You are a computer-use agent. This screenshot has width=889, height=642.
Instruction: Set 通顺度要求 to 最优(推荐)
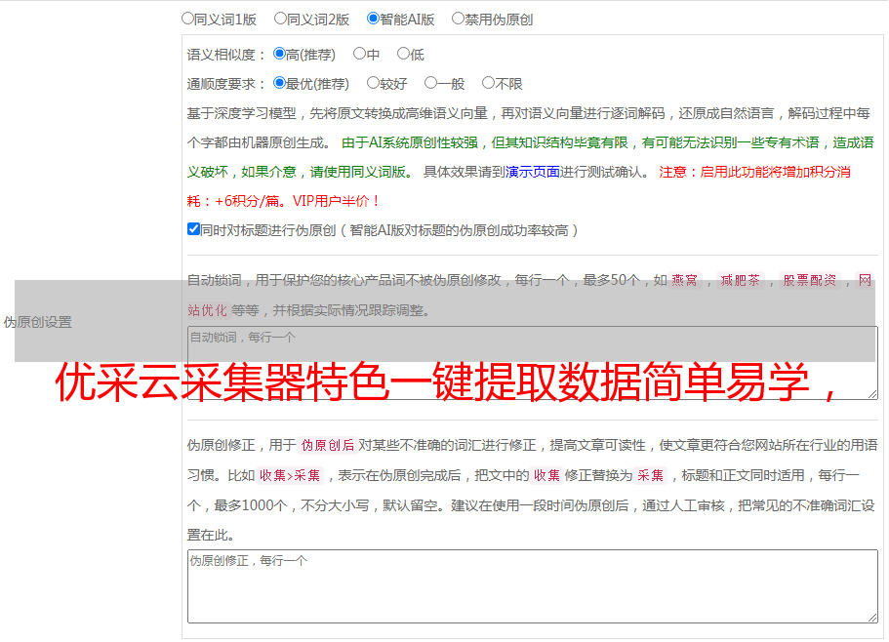pos(279,83)
